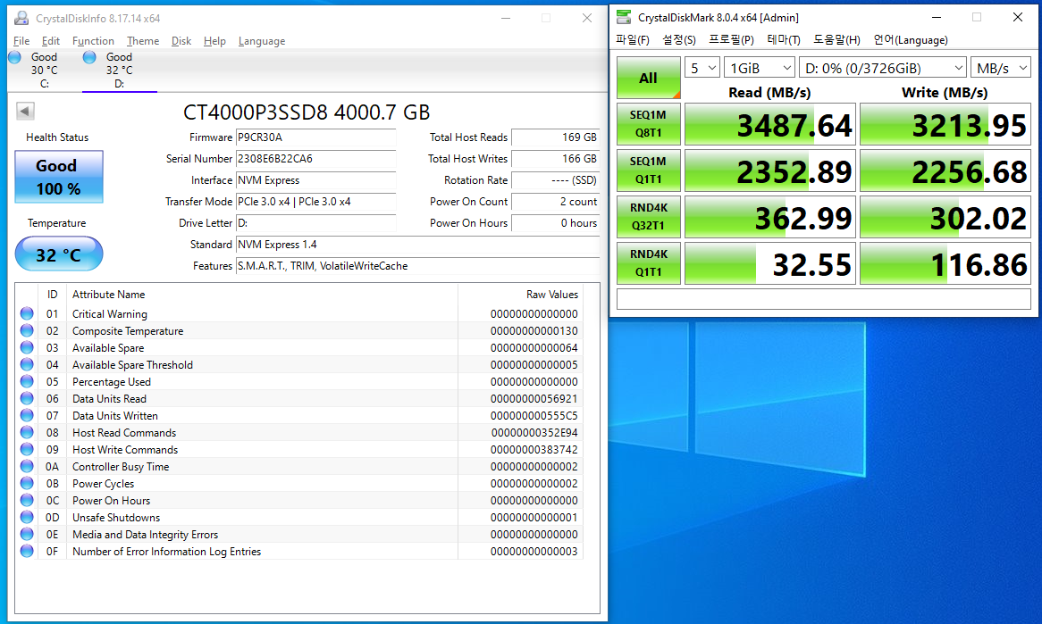Image resolution: width=1042 pixels, height=624 pixels.
Task: Select the D: disk tab
Action: [x=120, y=71]
